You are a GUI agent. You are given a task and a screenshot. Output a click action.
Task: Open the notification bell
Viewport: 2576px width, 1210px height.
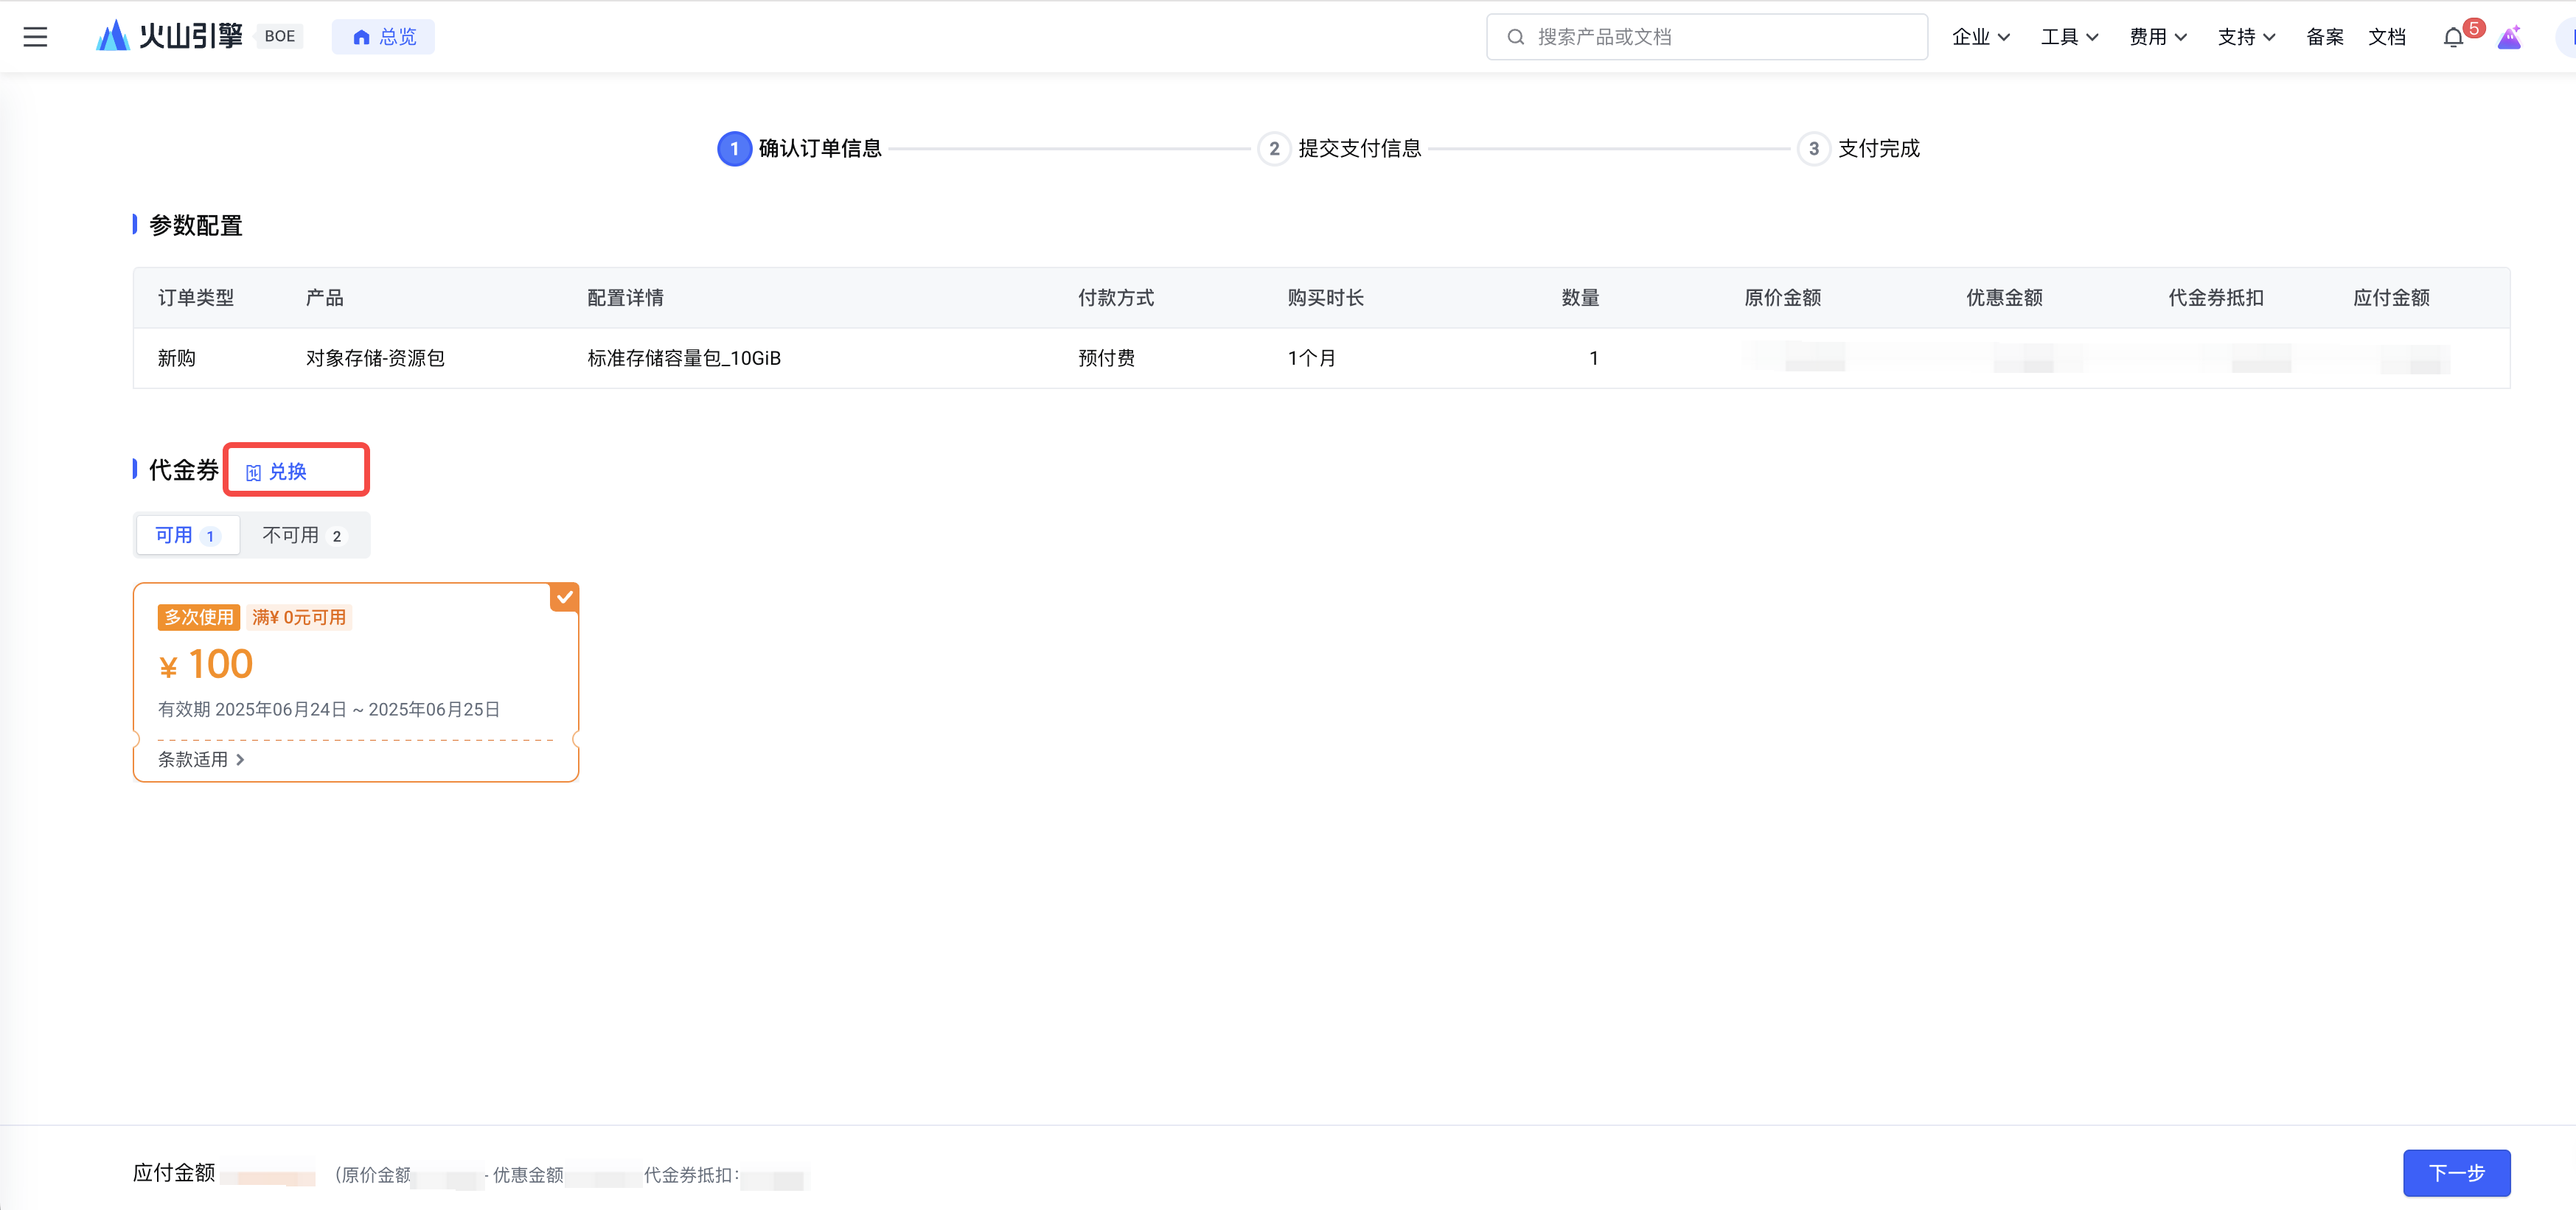2452,38
